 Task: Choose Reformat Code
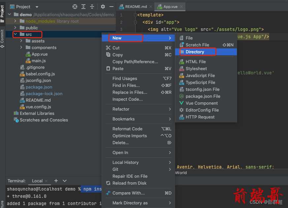tap(138, 129)
